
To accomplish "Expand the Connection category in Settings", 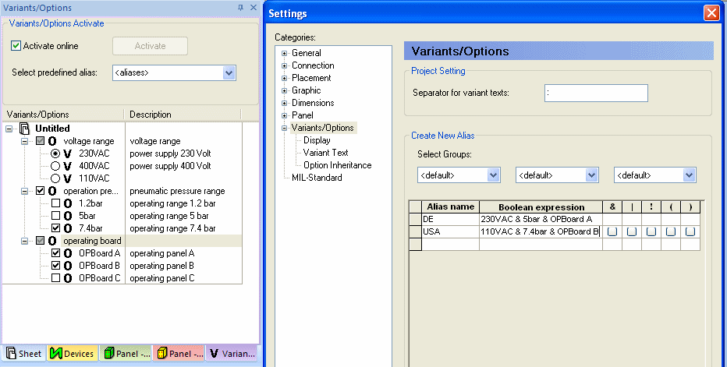I will [x=285, y=65].
